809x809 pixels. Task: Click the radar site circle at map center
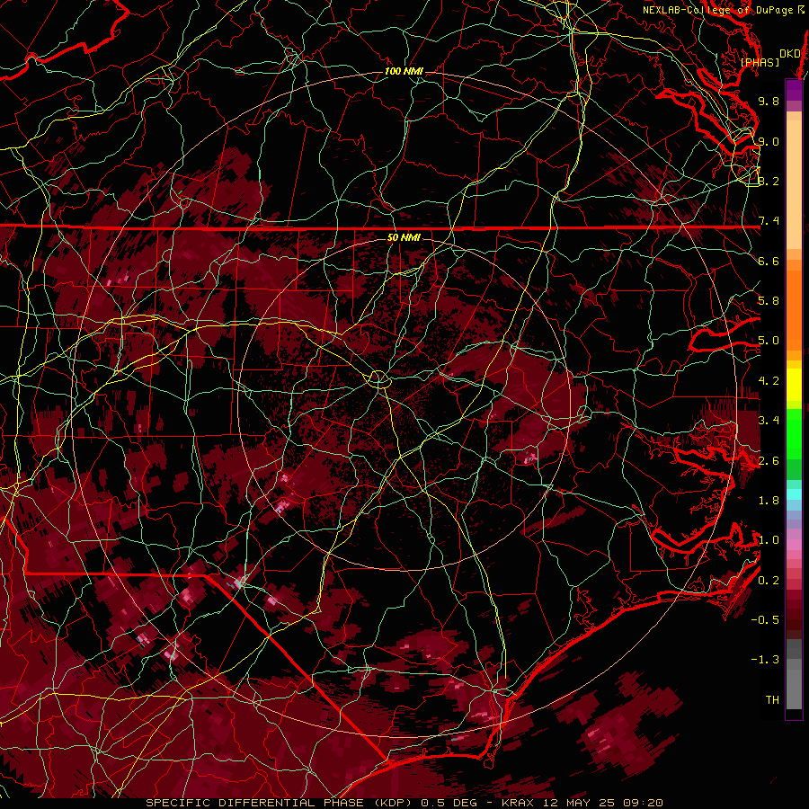click(x=378, y=379)
